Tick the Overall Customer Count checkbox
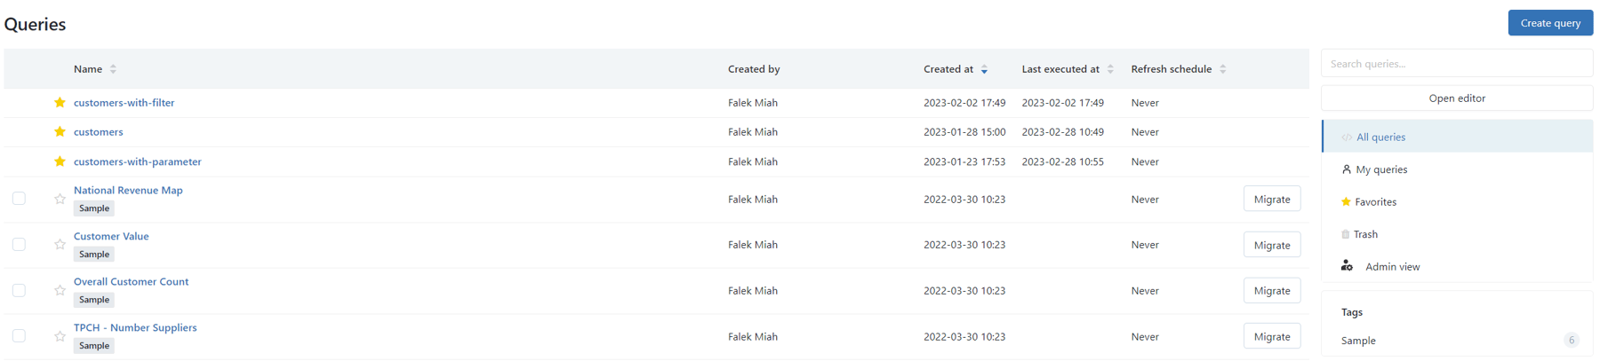The height and width of the screenshot is (361, 1600). coord(19,291)
